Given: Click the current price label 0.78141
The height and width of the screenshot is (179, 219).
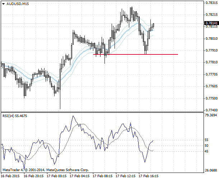Looking at the screenshot, I should pyautogui.click(x=211, y=23).
